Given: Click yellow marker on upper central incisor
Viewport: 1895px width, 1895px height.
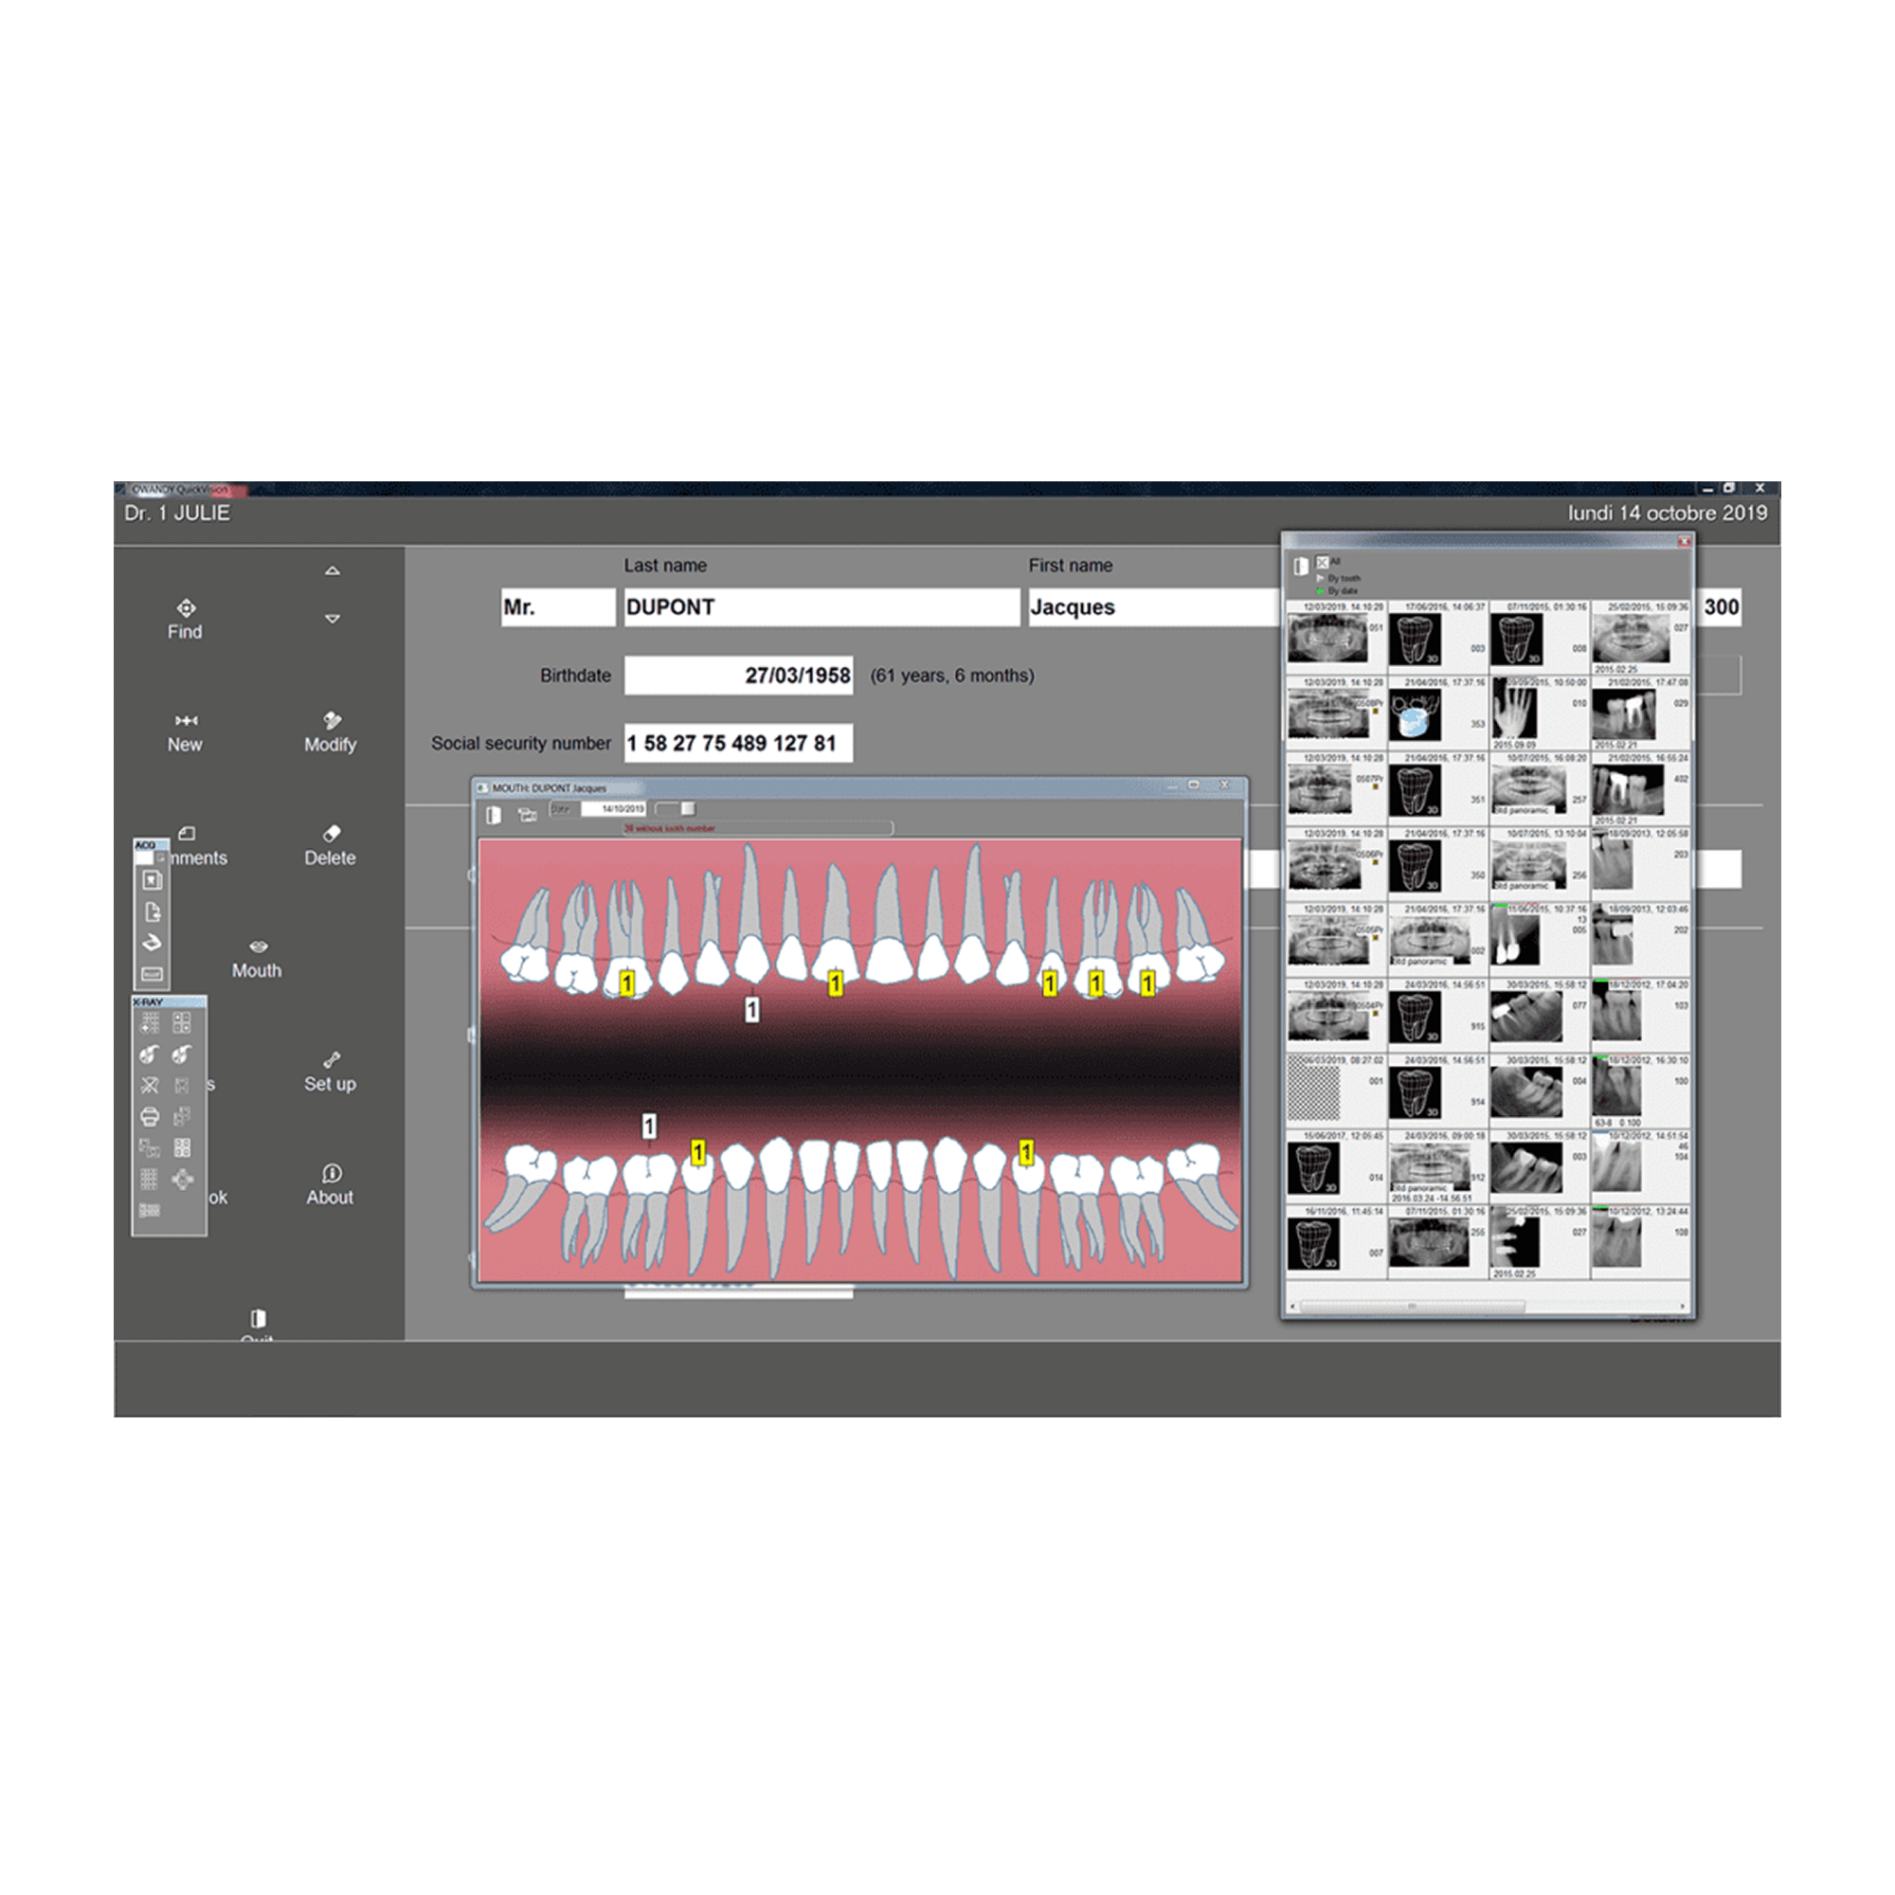Looking at the screenshot, I should pyautogui.click(x=836, y=983).
